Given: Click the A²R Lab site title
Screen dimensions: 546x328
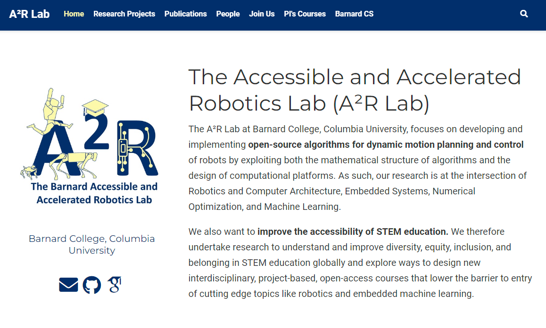Looking at the screenshot, I should coord(29,14).
